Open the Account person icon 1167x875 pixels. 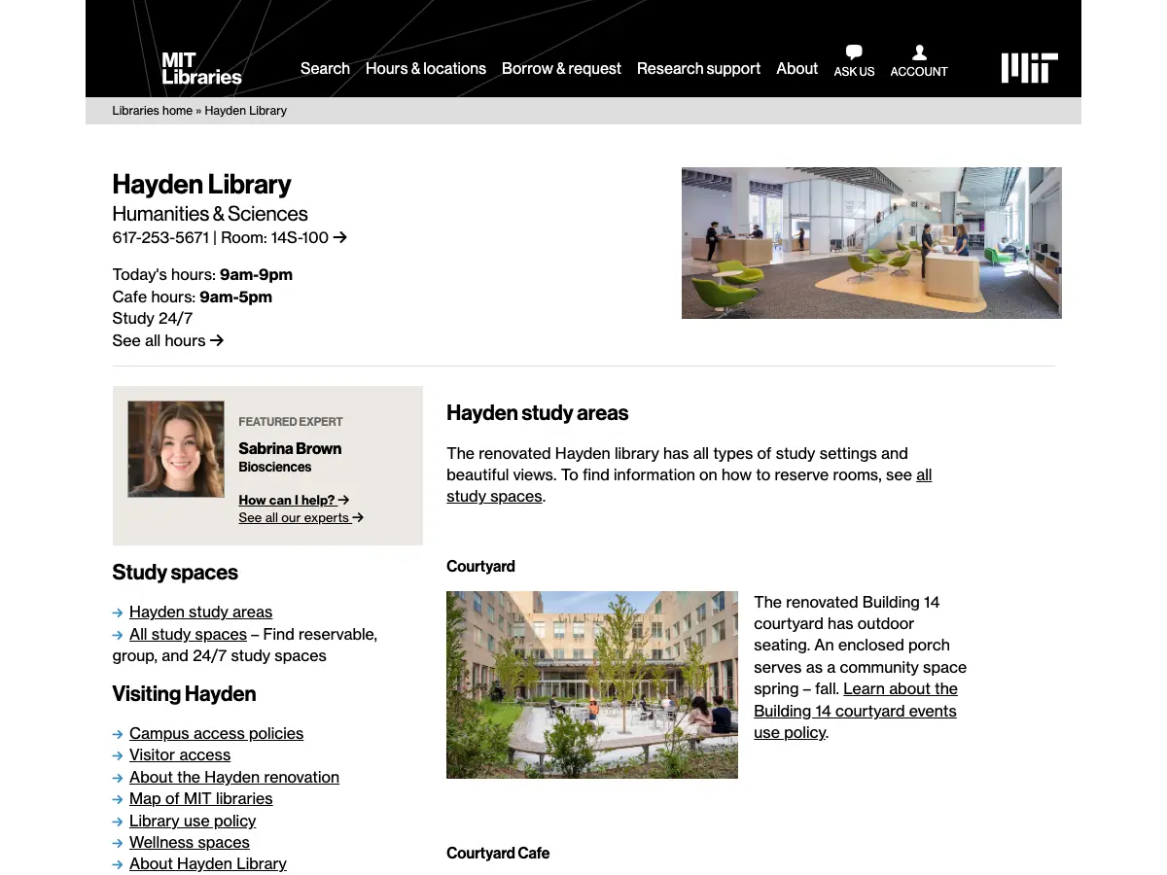click(x=919, y=52)
